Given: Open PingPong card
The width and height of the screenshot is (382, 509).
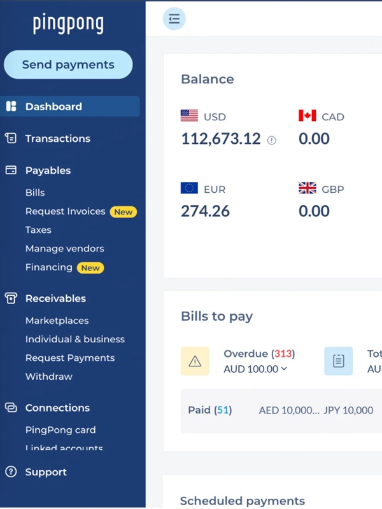Looking at the screenshot, I should 60,430.
